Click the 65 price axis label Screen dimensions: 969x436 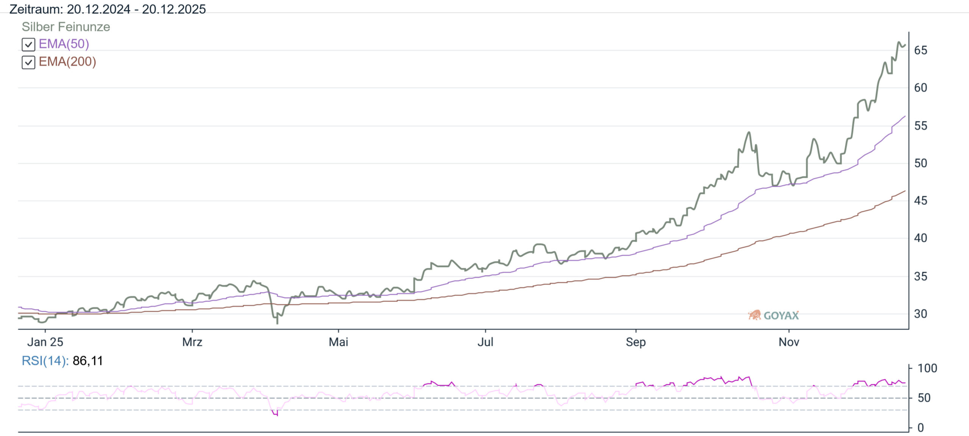921,50
